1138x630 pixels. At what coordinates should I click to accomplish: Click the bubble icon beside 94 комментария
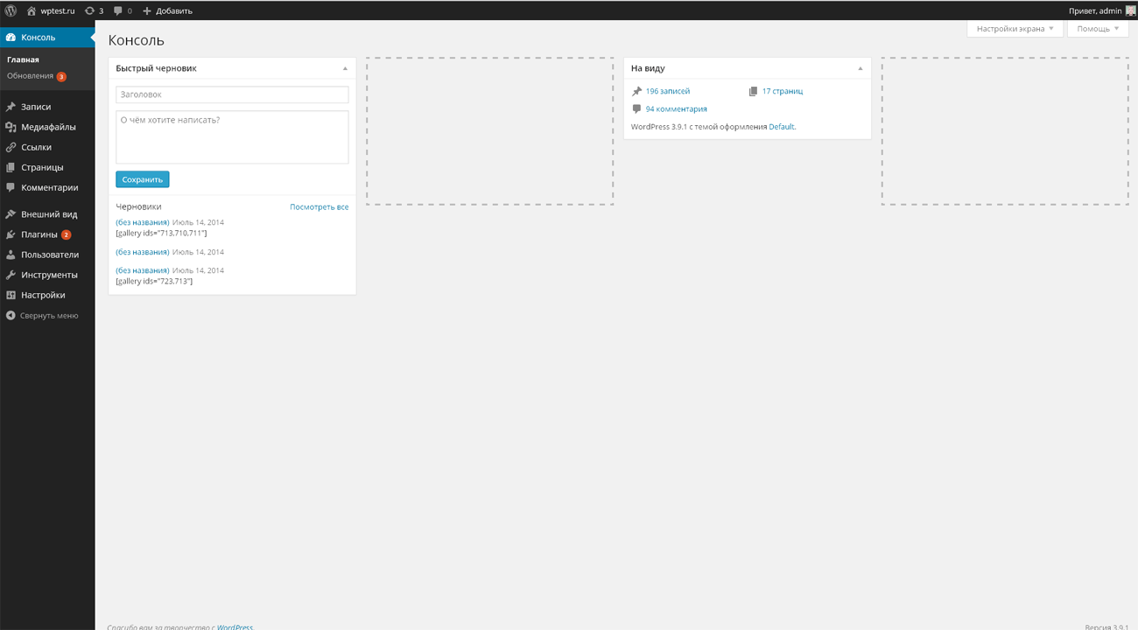(636, 109)
